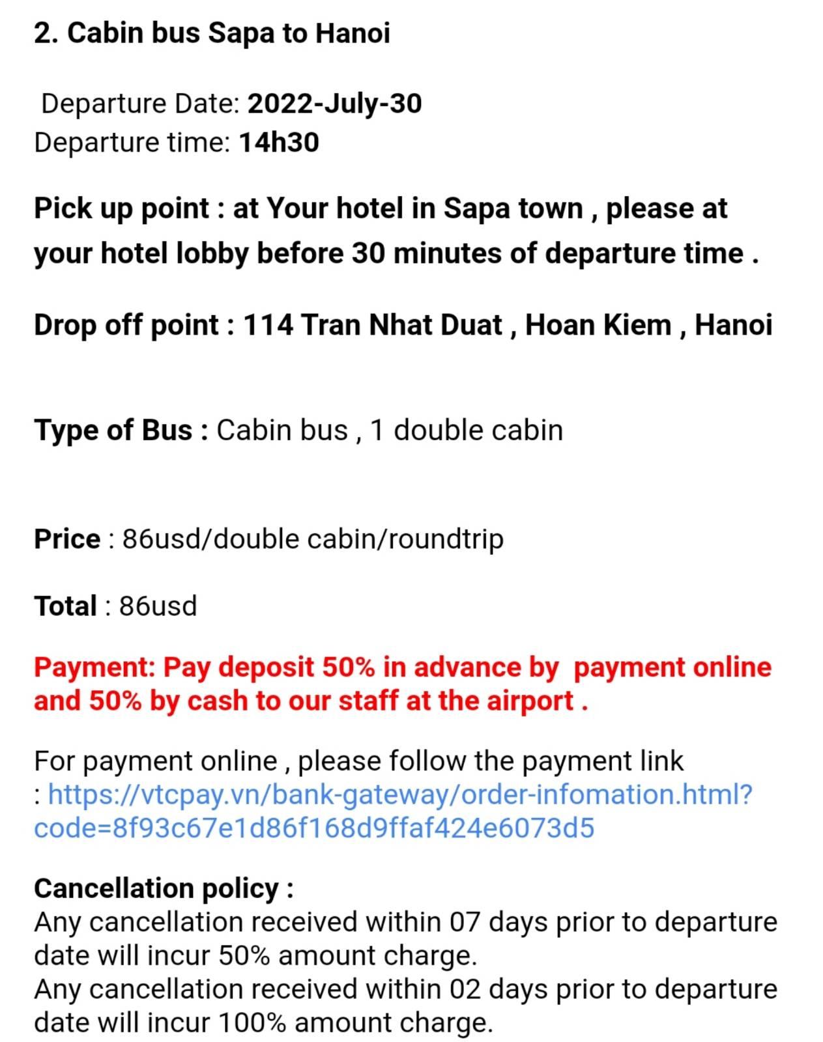Viewport: 823px width, 1042px height.
Task: Click the "For payment online" sentence
Action: [358, 761]
